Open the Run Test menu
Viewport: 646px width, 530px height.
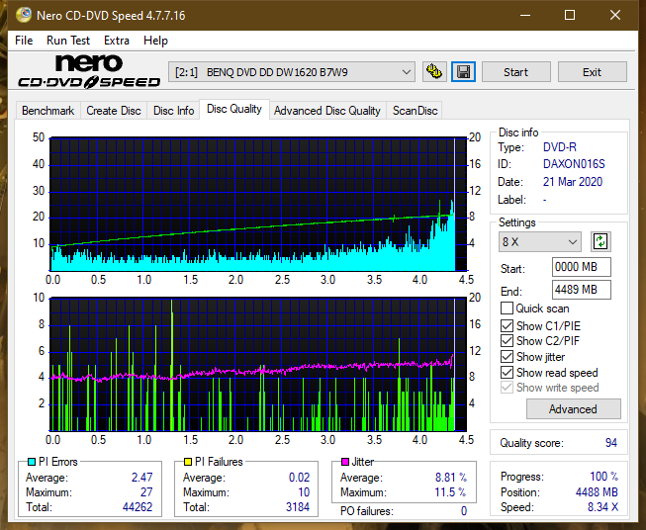pyautogui.click(x=68, y=41)
